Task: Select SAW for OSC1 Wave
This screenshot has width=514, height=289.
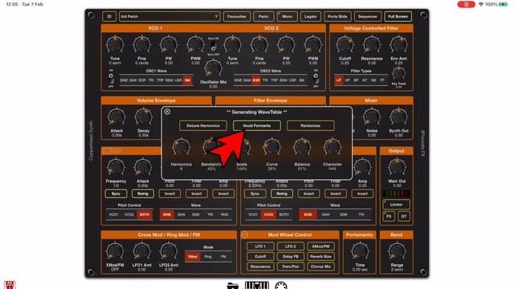Action: 133,80
